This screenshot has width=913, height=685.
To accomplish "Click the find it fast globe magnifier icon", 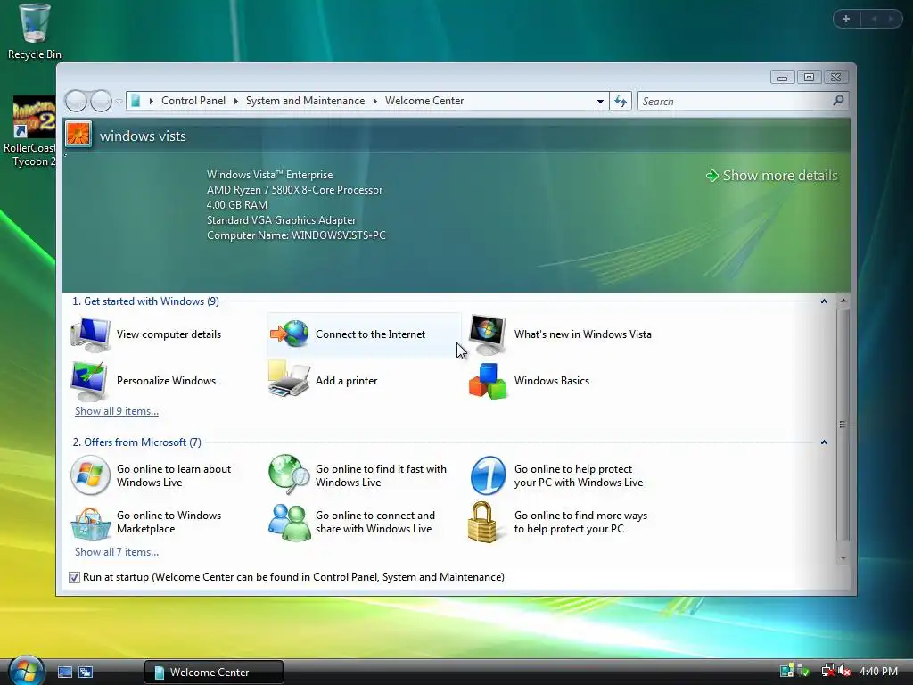I will click(290, 475).
